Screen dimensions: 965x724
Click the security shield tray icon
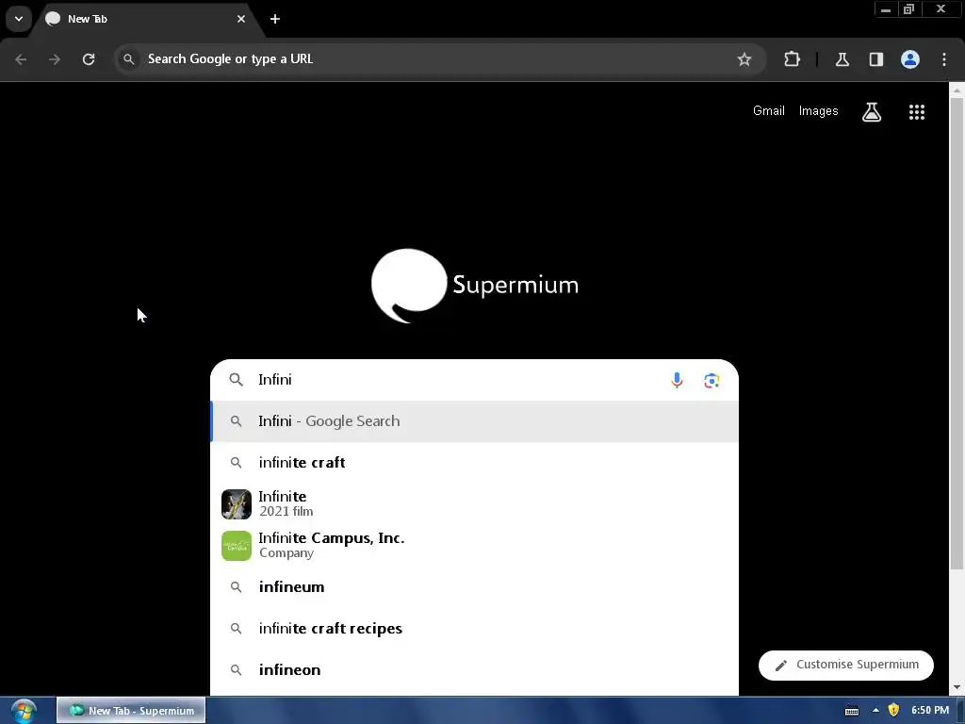[893, 711]
